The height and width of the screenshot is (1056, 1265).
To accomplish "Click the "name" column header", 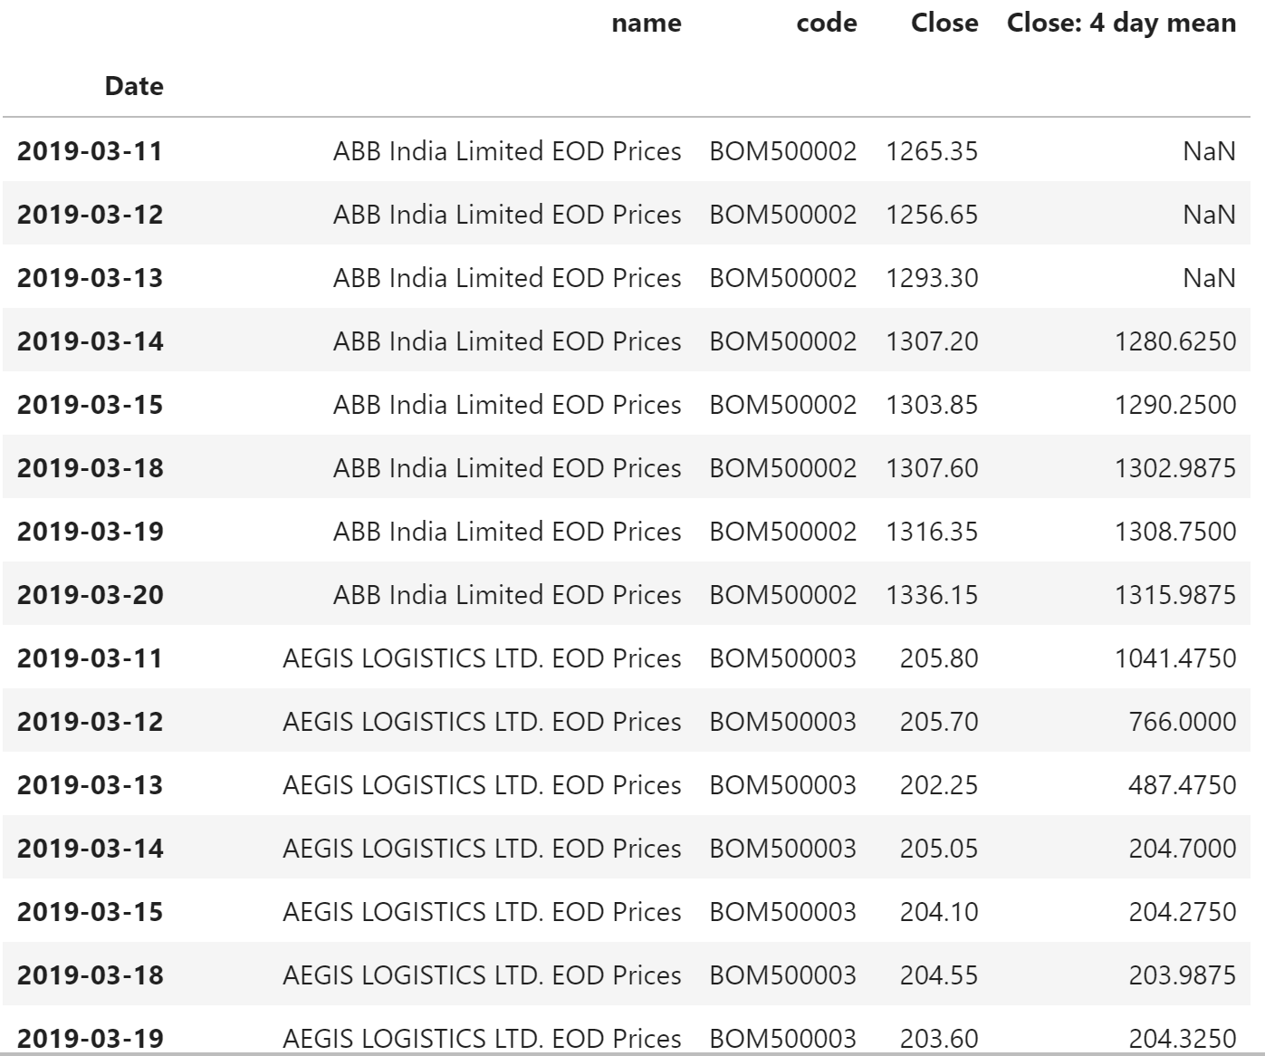I will pos(646,24).
